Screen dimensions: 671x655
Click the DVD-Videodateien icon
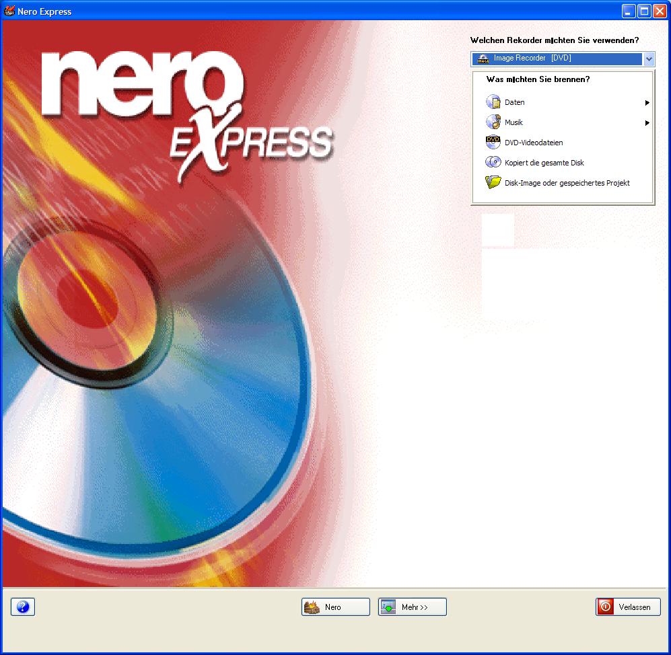(x=493, y=143)
